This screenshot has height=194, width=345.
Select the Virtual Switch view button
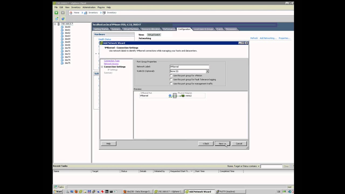click(154, 35)
